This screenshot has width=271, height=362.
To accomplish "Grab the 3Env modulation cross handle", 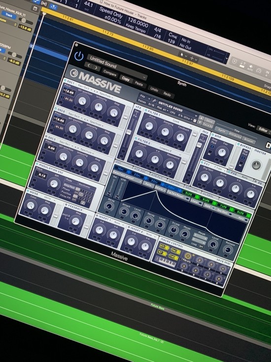I will point(163,184).
